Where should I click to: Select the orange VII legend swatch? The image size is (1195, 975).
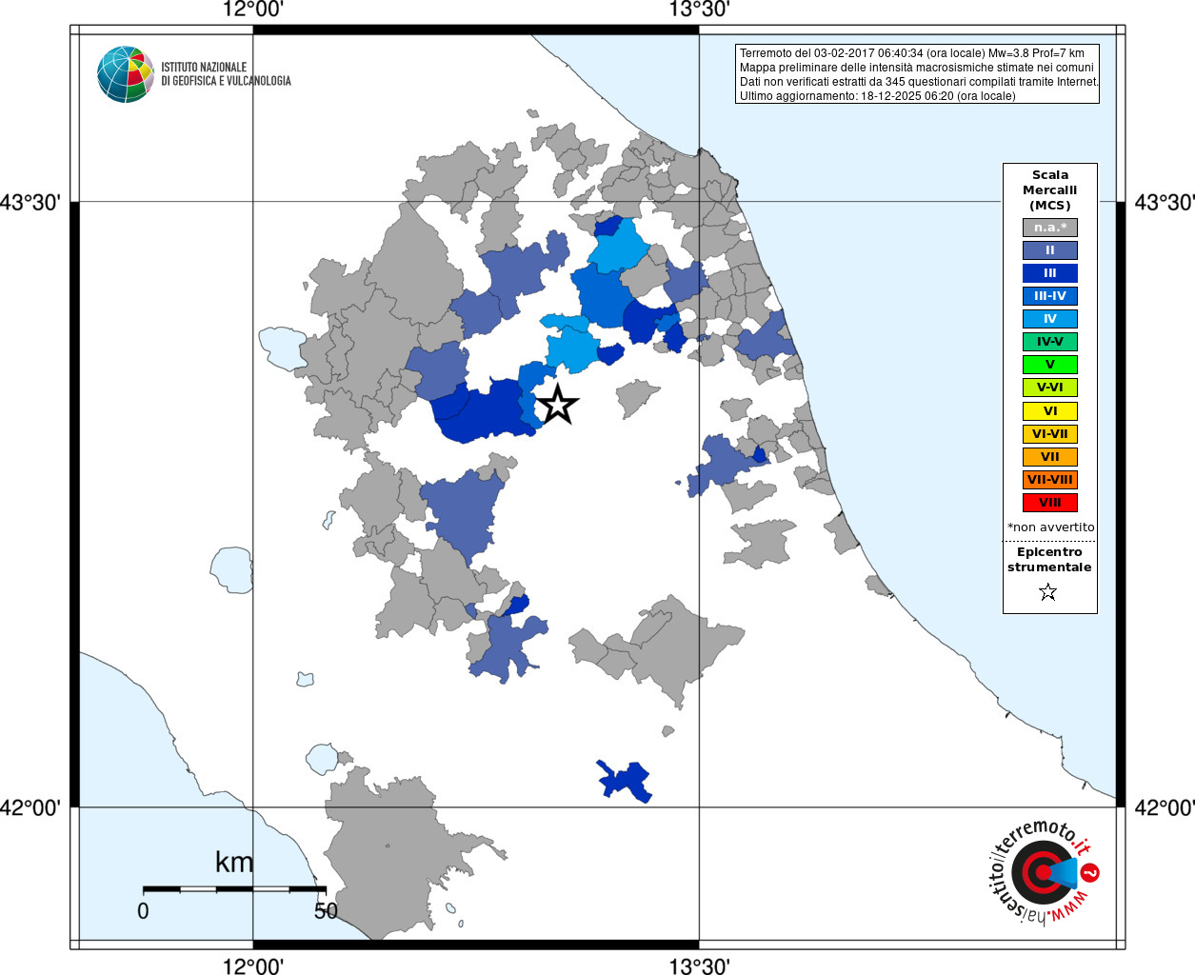[1050, 457]
